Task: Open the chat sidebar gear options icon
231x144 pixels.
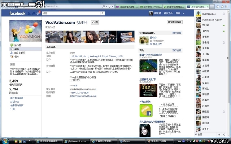Action: (219, 134)
